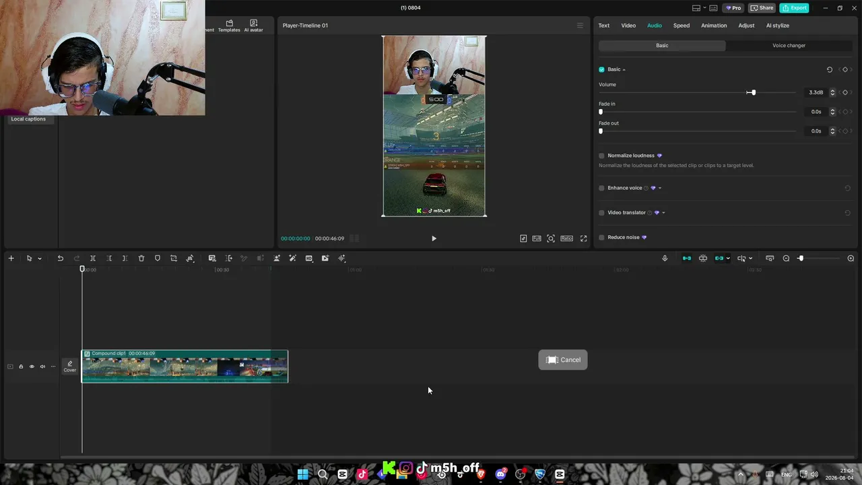Click the shield marker icon in toolbar
The image size is (862, 485).
pyautogui.click(x=158, y=258)
